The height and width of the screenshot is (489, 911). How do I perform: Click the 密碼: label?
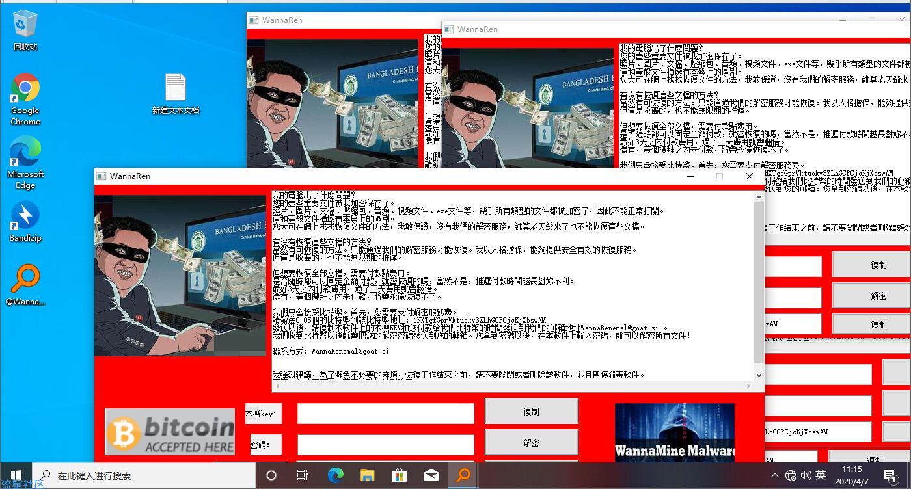click(x=265, y=445)
